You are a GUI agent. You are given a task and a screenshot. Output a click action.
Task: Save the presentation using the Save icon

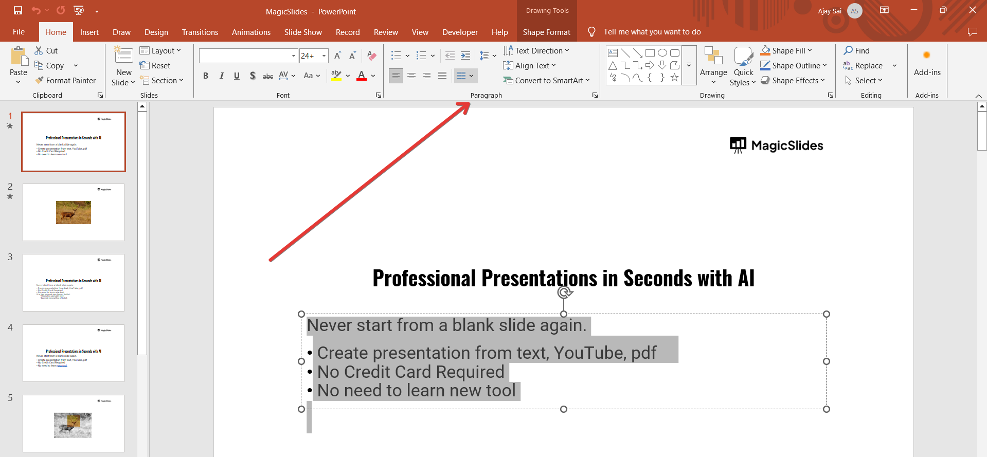(x=18, y=10)
